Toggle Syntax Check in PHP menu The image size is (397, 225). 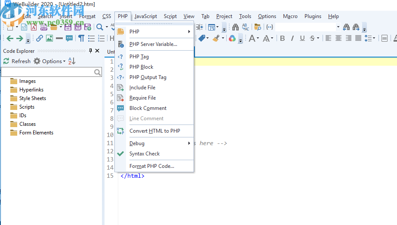pos(145,154)
